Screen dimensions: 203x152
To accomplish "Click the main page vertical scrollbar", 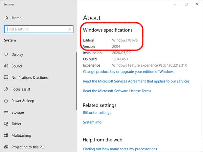I will [x=202, y=110].
